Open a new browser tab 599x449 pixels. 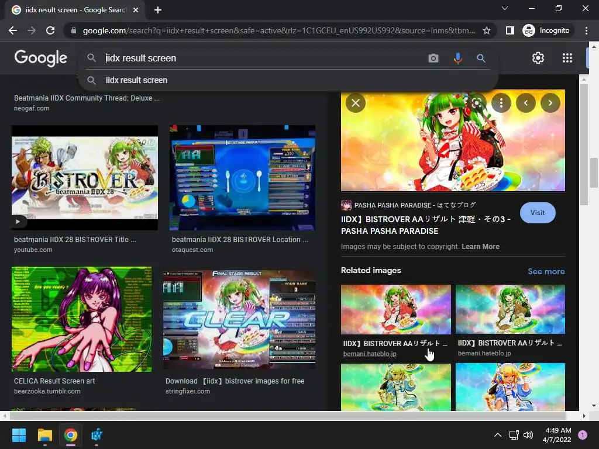158,10
